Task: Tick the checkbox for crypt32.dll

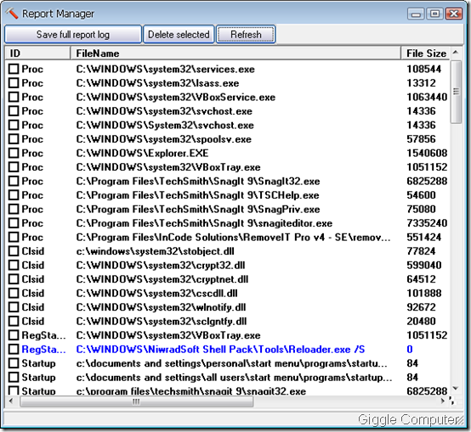Action: (x=14, y=265)
